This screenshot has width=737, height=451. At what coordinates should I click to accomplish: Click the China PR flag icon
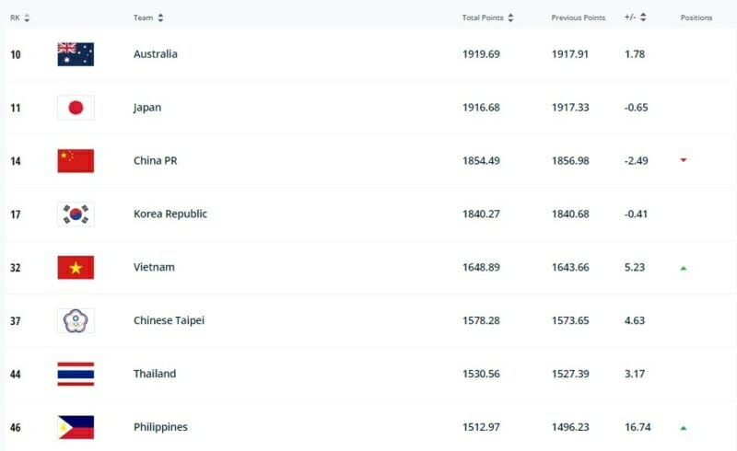tap(76, 161)
